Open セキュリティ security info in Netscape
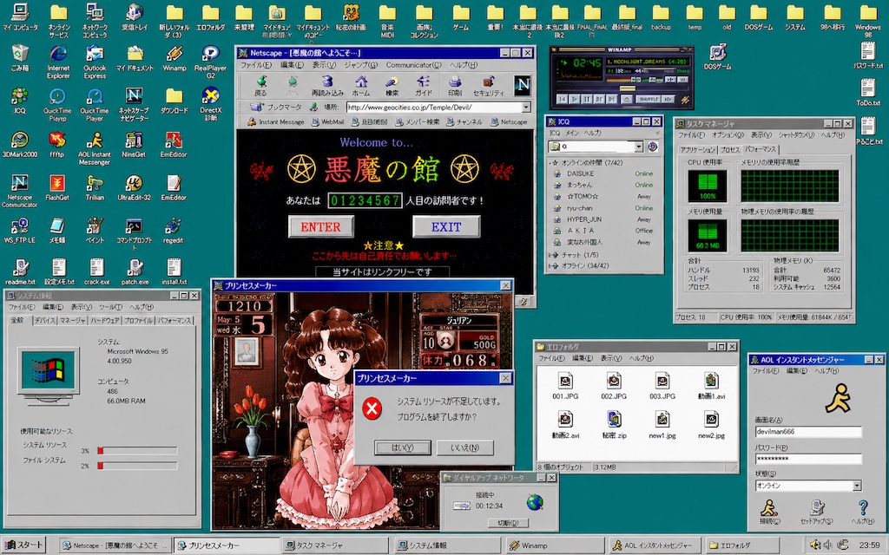 pos(488,86)
